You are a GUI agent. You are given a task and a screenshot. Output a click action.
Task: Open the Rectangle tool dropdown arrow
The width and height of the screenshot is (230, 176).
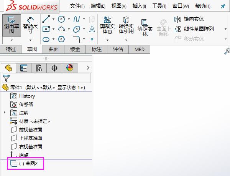point(53,29)
